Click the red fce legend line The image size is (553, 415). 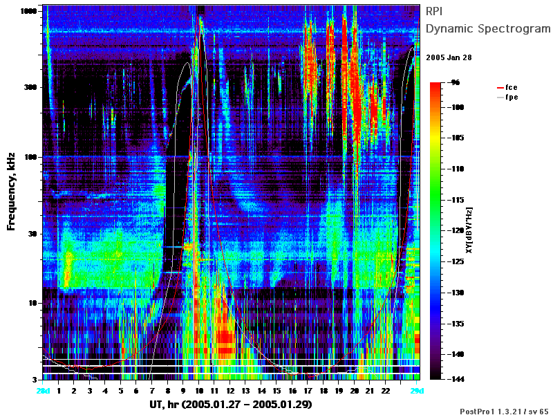(x=500, y=88)
